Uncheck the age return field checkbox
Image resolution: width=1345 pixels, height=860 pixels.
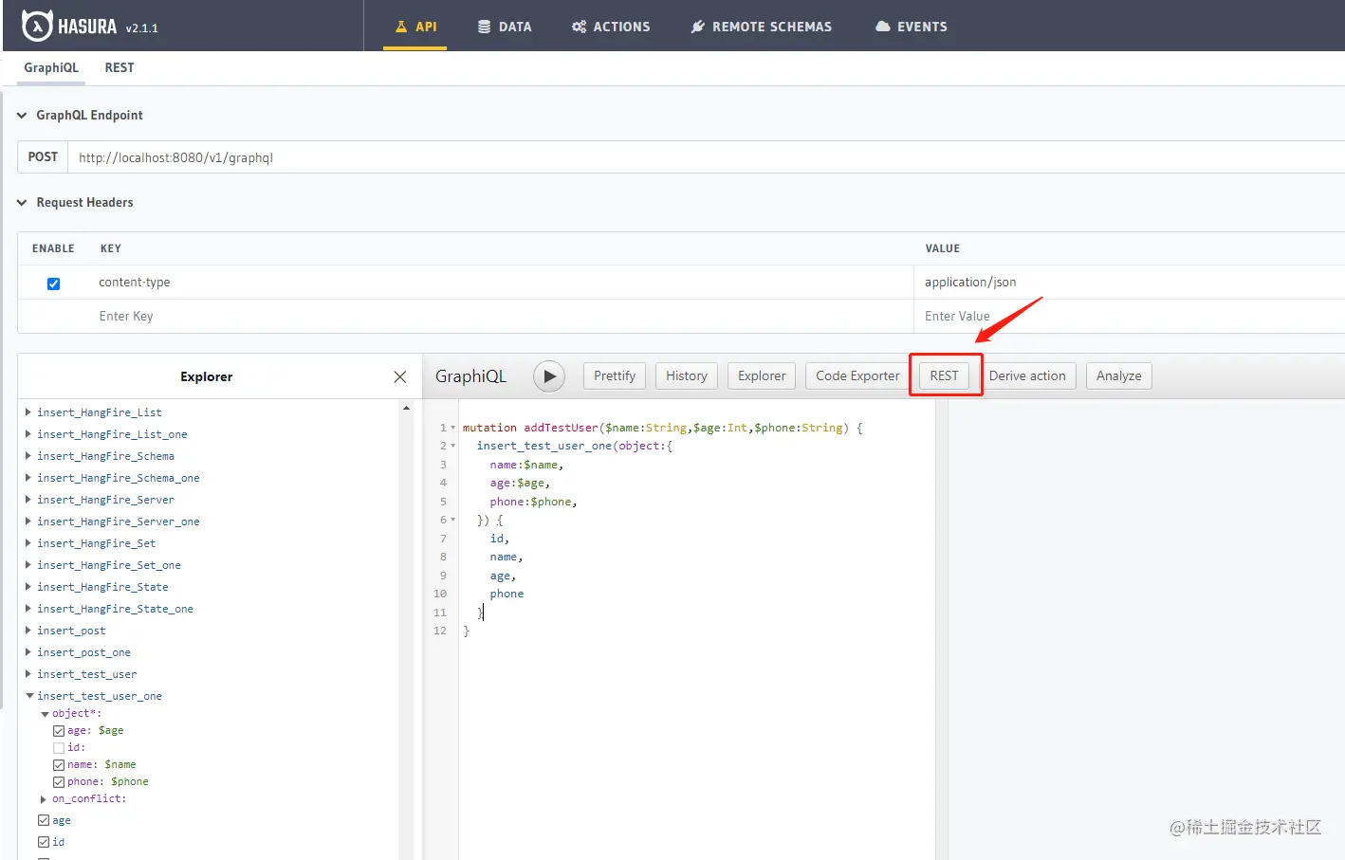(44, 820)
